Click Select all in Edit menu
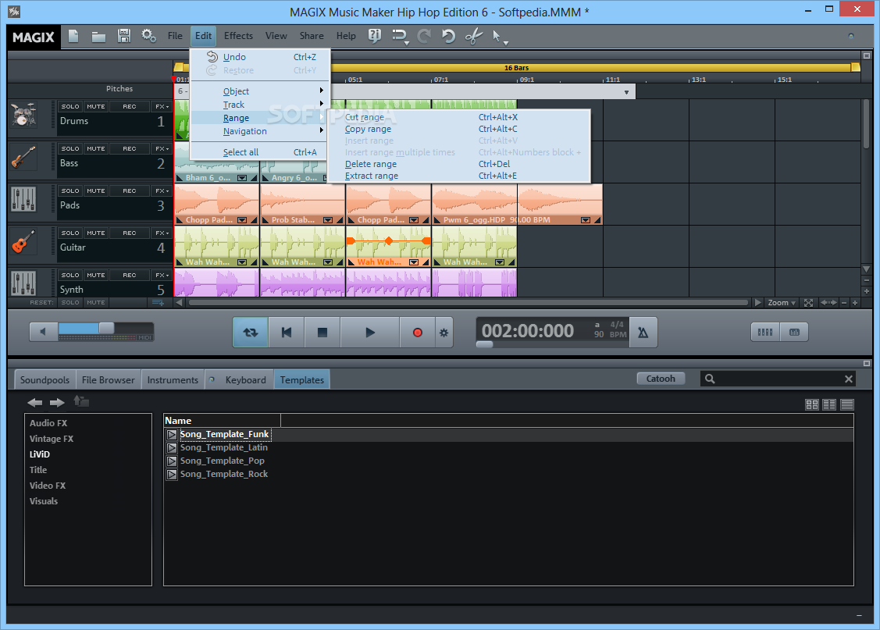This screenshot has width=880, height=630. coord(258,152)
